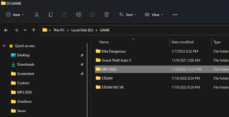
Task: Click the Rename icon in toolbar
Action: tap(79, 15)
